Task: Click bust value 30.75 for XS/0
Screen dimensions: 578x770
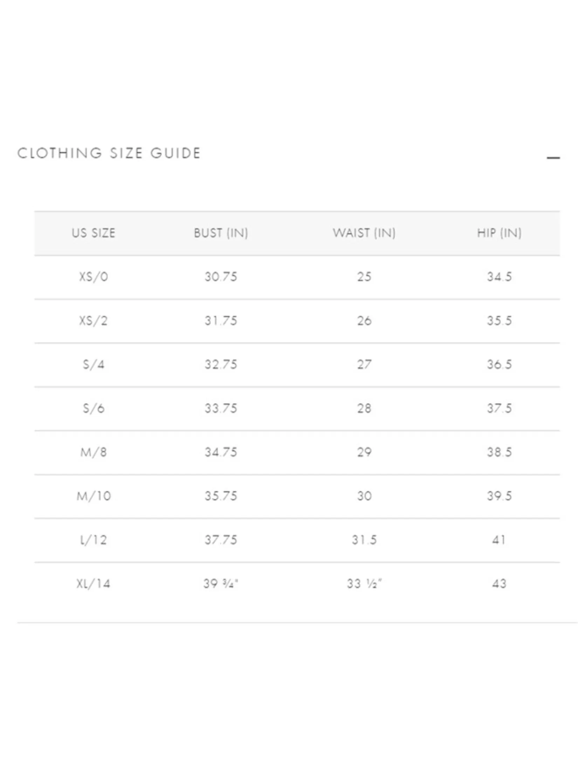Action: click(221, 277)
